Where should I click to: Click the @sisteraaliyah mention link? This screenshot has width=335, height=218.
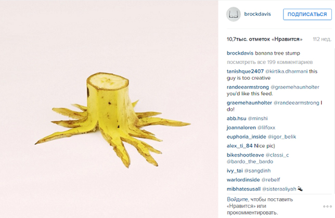279,189
